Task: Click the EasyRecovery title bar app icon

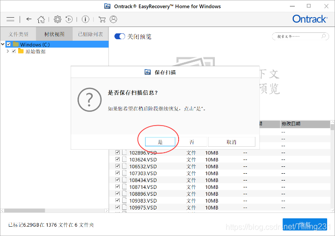Action: (107, 6)
